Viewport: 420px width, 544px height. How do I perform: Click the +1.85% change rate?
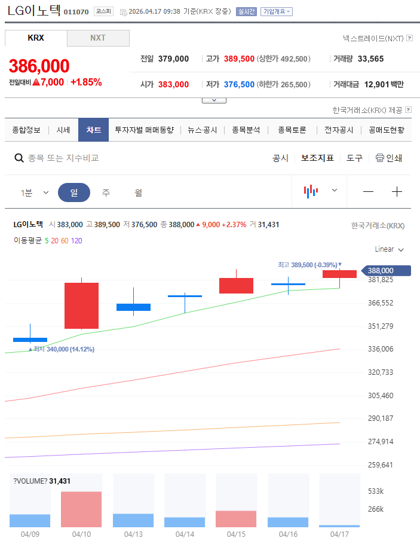coord(86,82)
